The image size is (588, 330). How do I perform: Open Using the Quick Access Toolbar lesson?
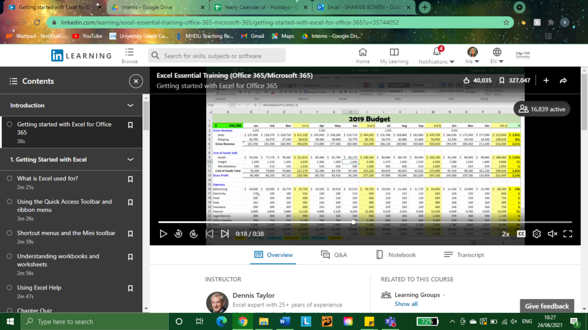[64, 206]
